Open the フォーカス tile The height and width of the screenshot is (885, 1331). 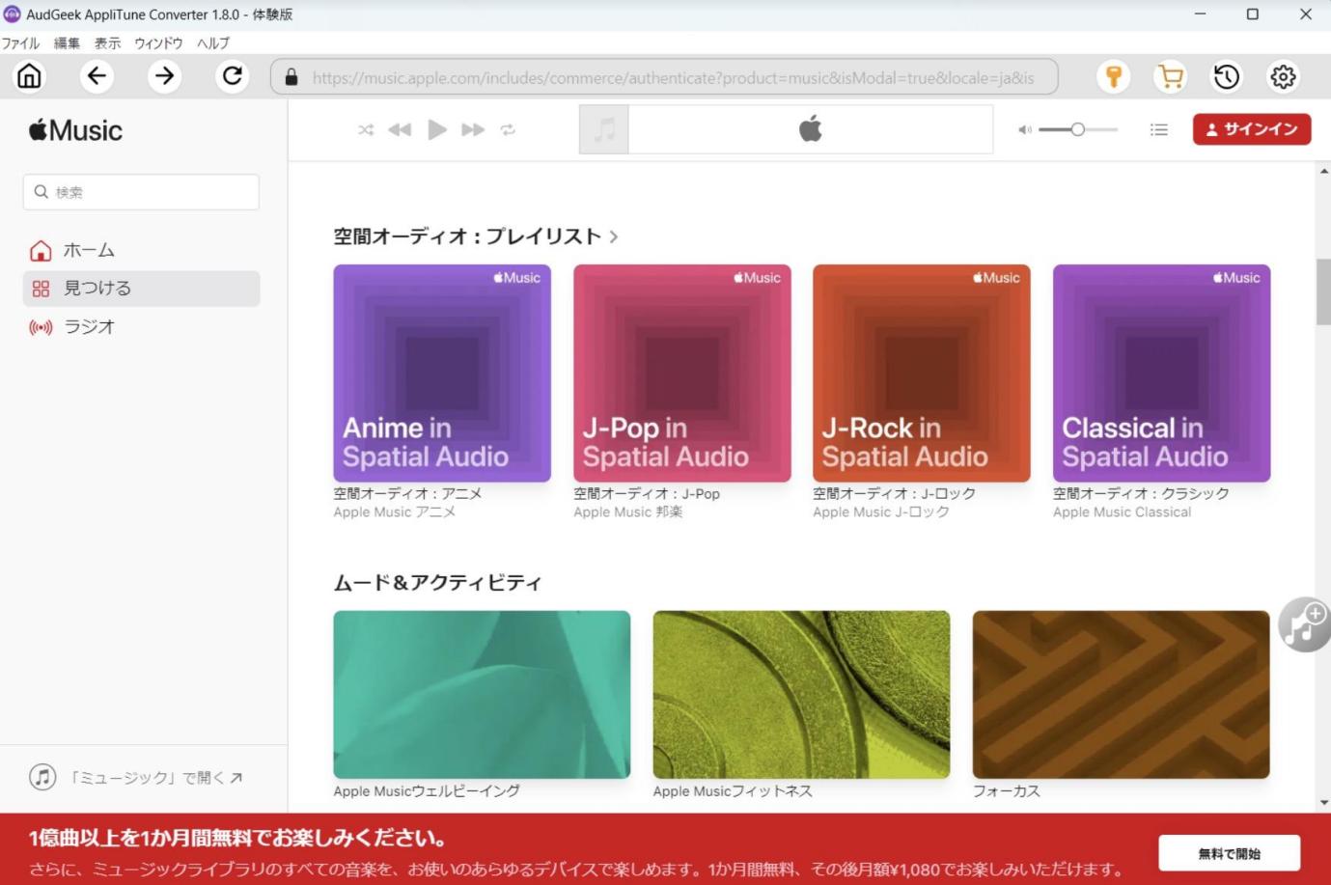tap(1122, 695)
